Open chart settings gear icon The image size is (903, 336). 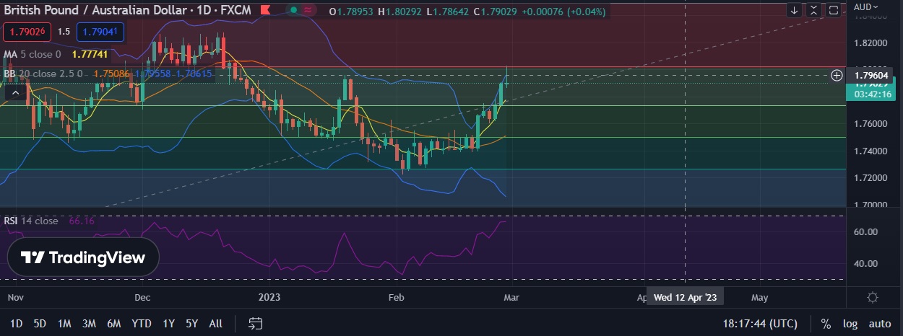(873, 297)
